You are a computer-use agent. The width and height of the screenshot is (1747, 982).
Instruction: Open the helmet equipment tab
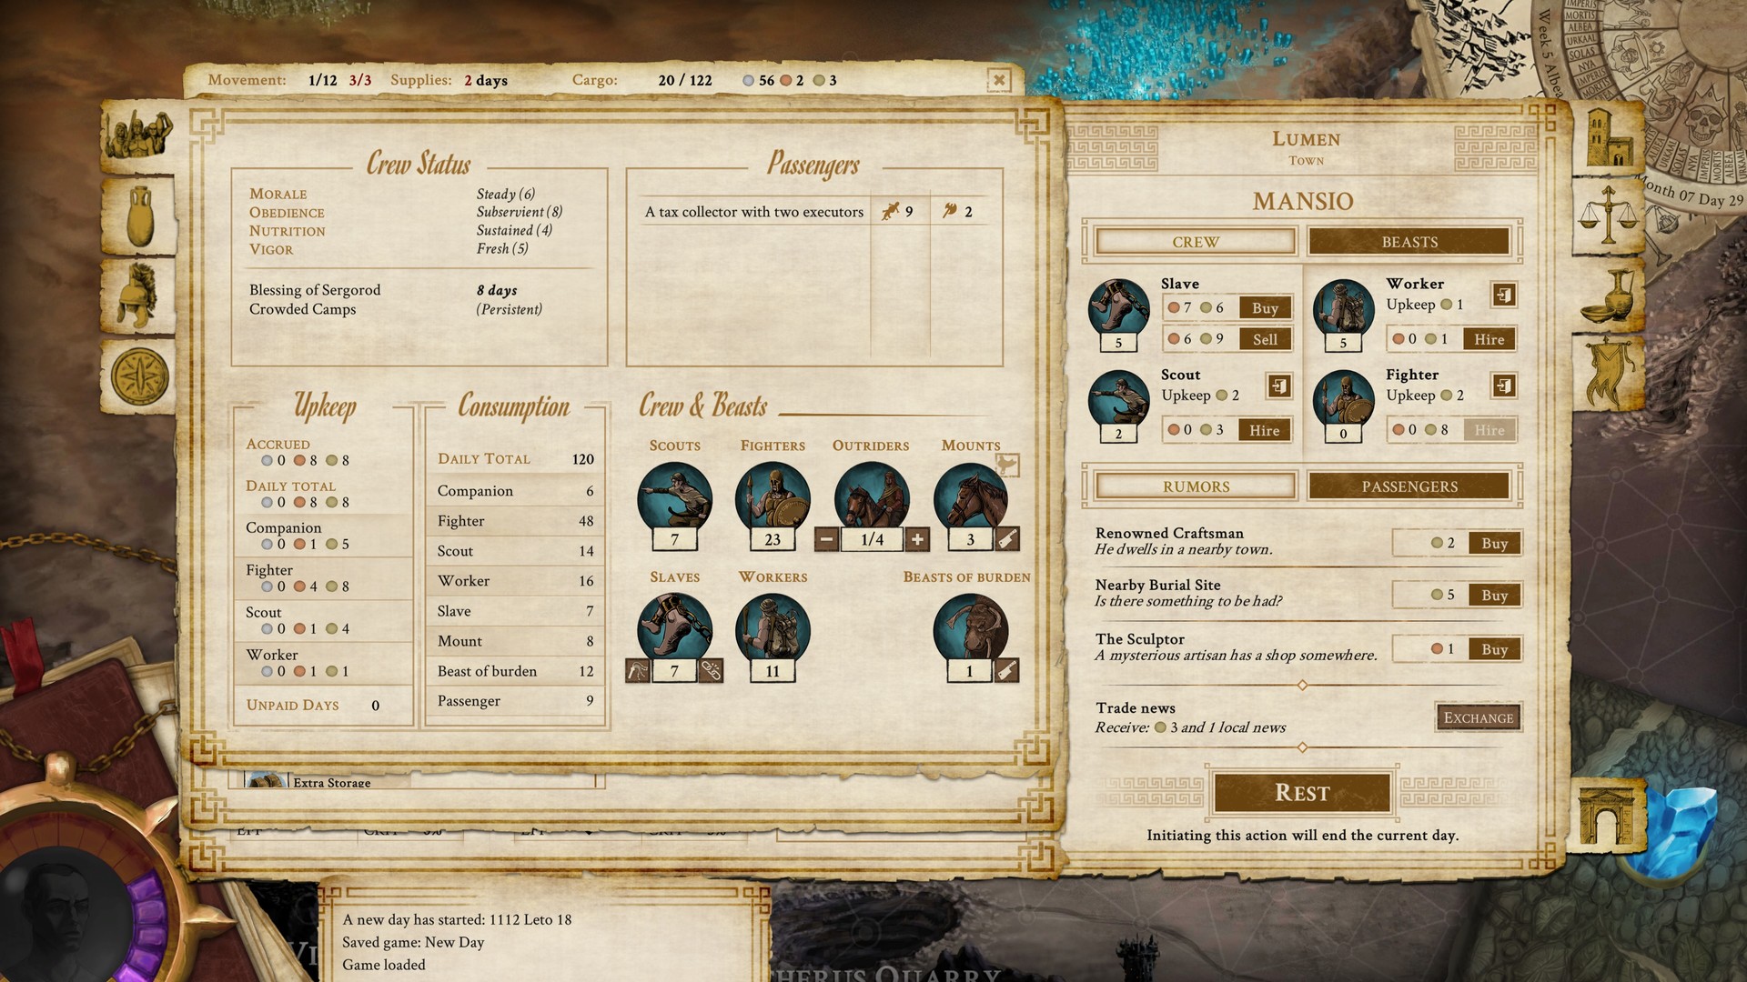tap(138, 296)
